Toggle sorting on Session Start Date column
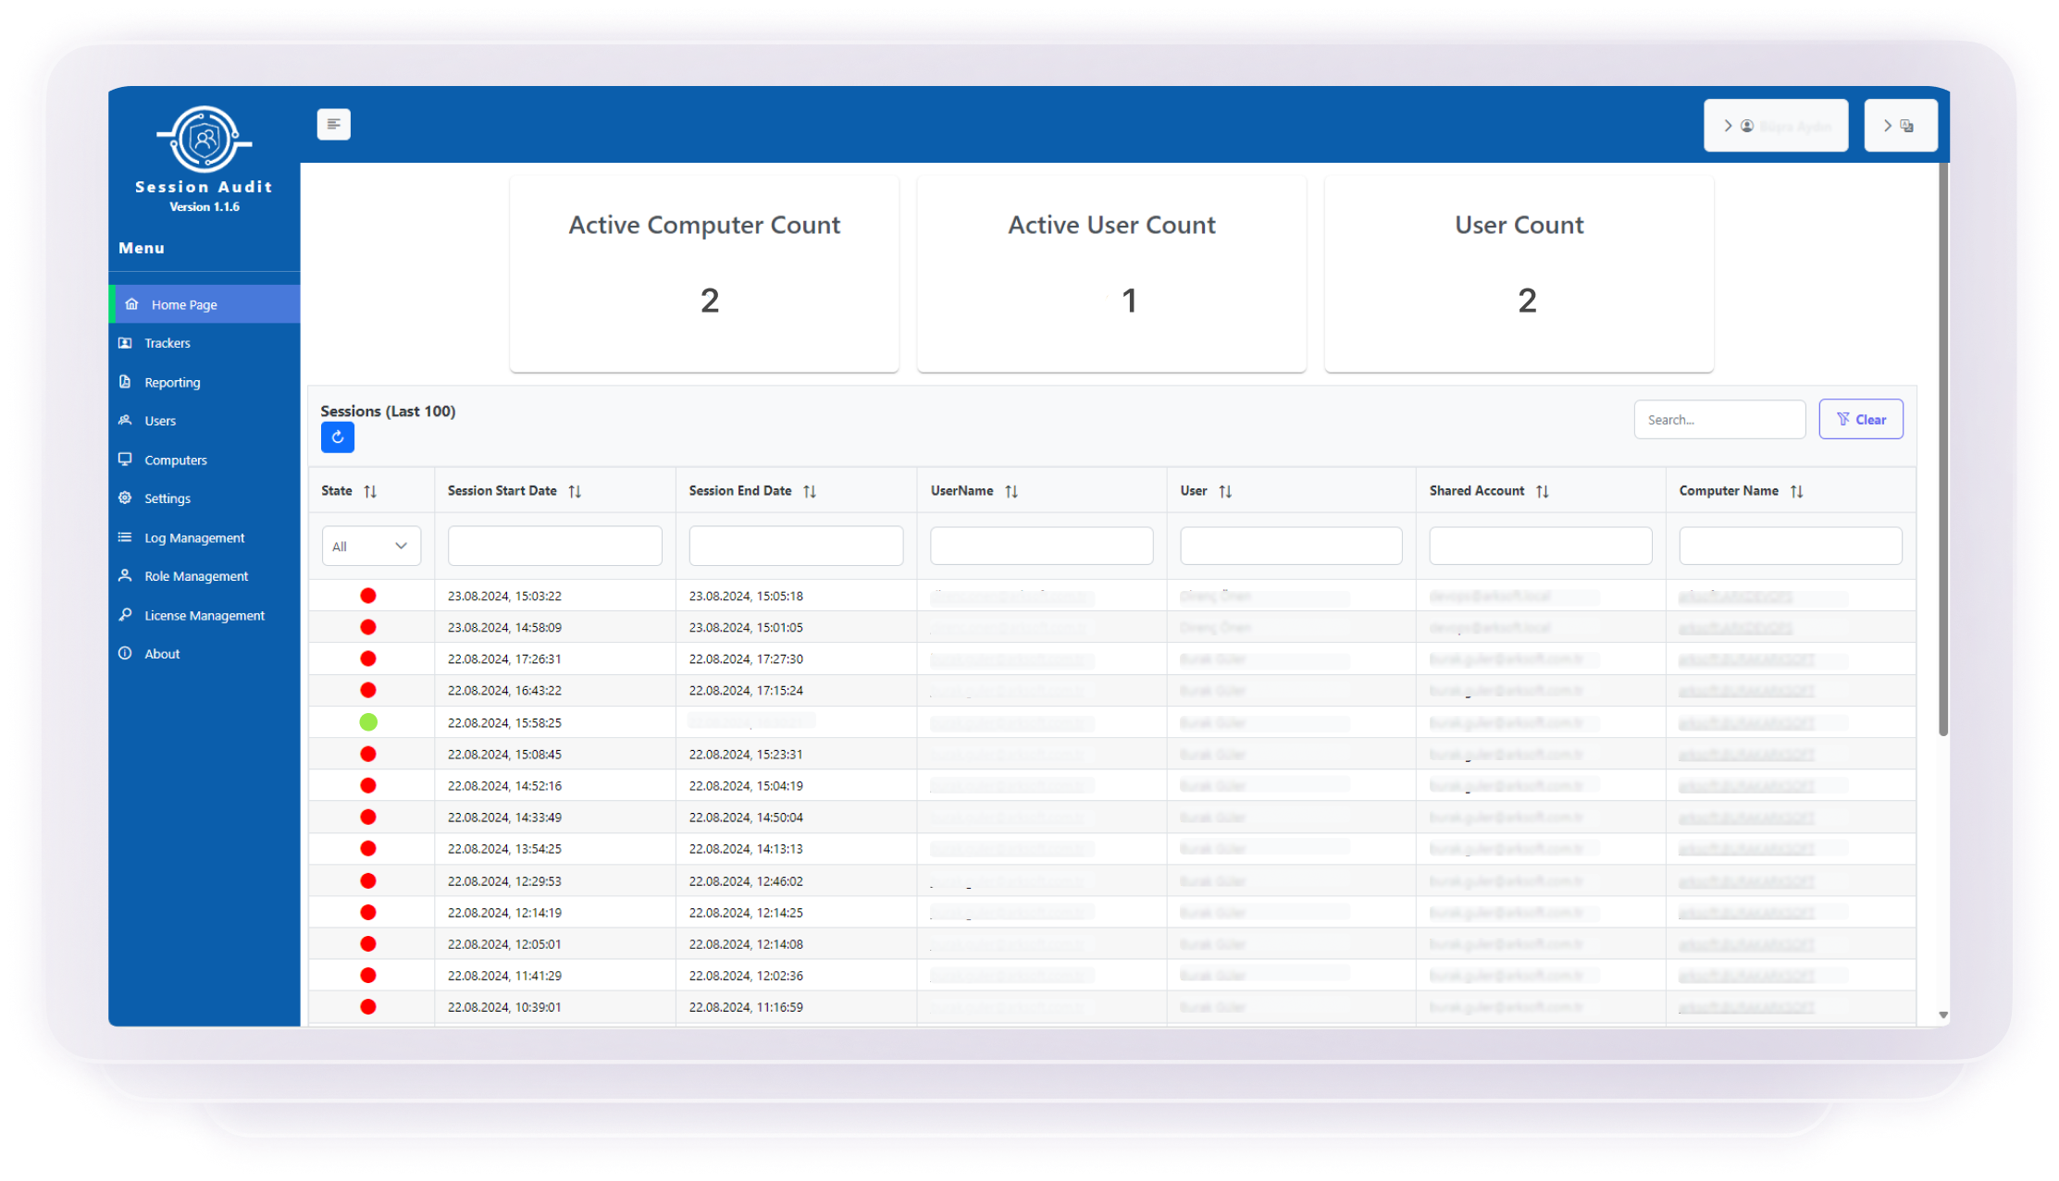Viewport: 2059px width, 1181px height. pos(576,490)
